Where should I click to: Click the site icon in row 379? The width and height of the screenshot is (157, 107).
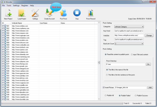click(x=5, y=68)
